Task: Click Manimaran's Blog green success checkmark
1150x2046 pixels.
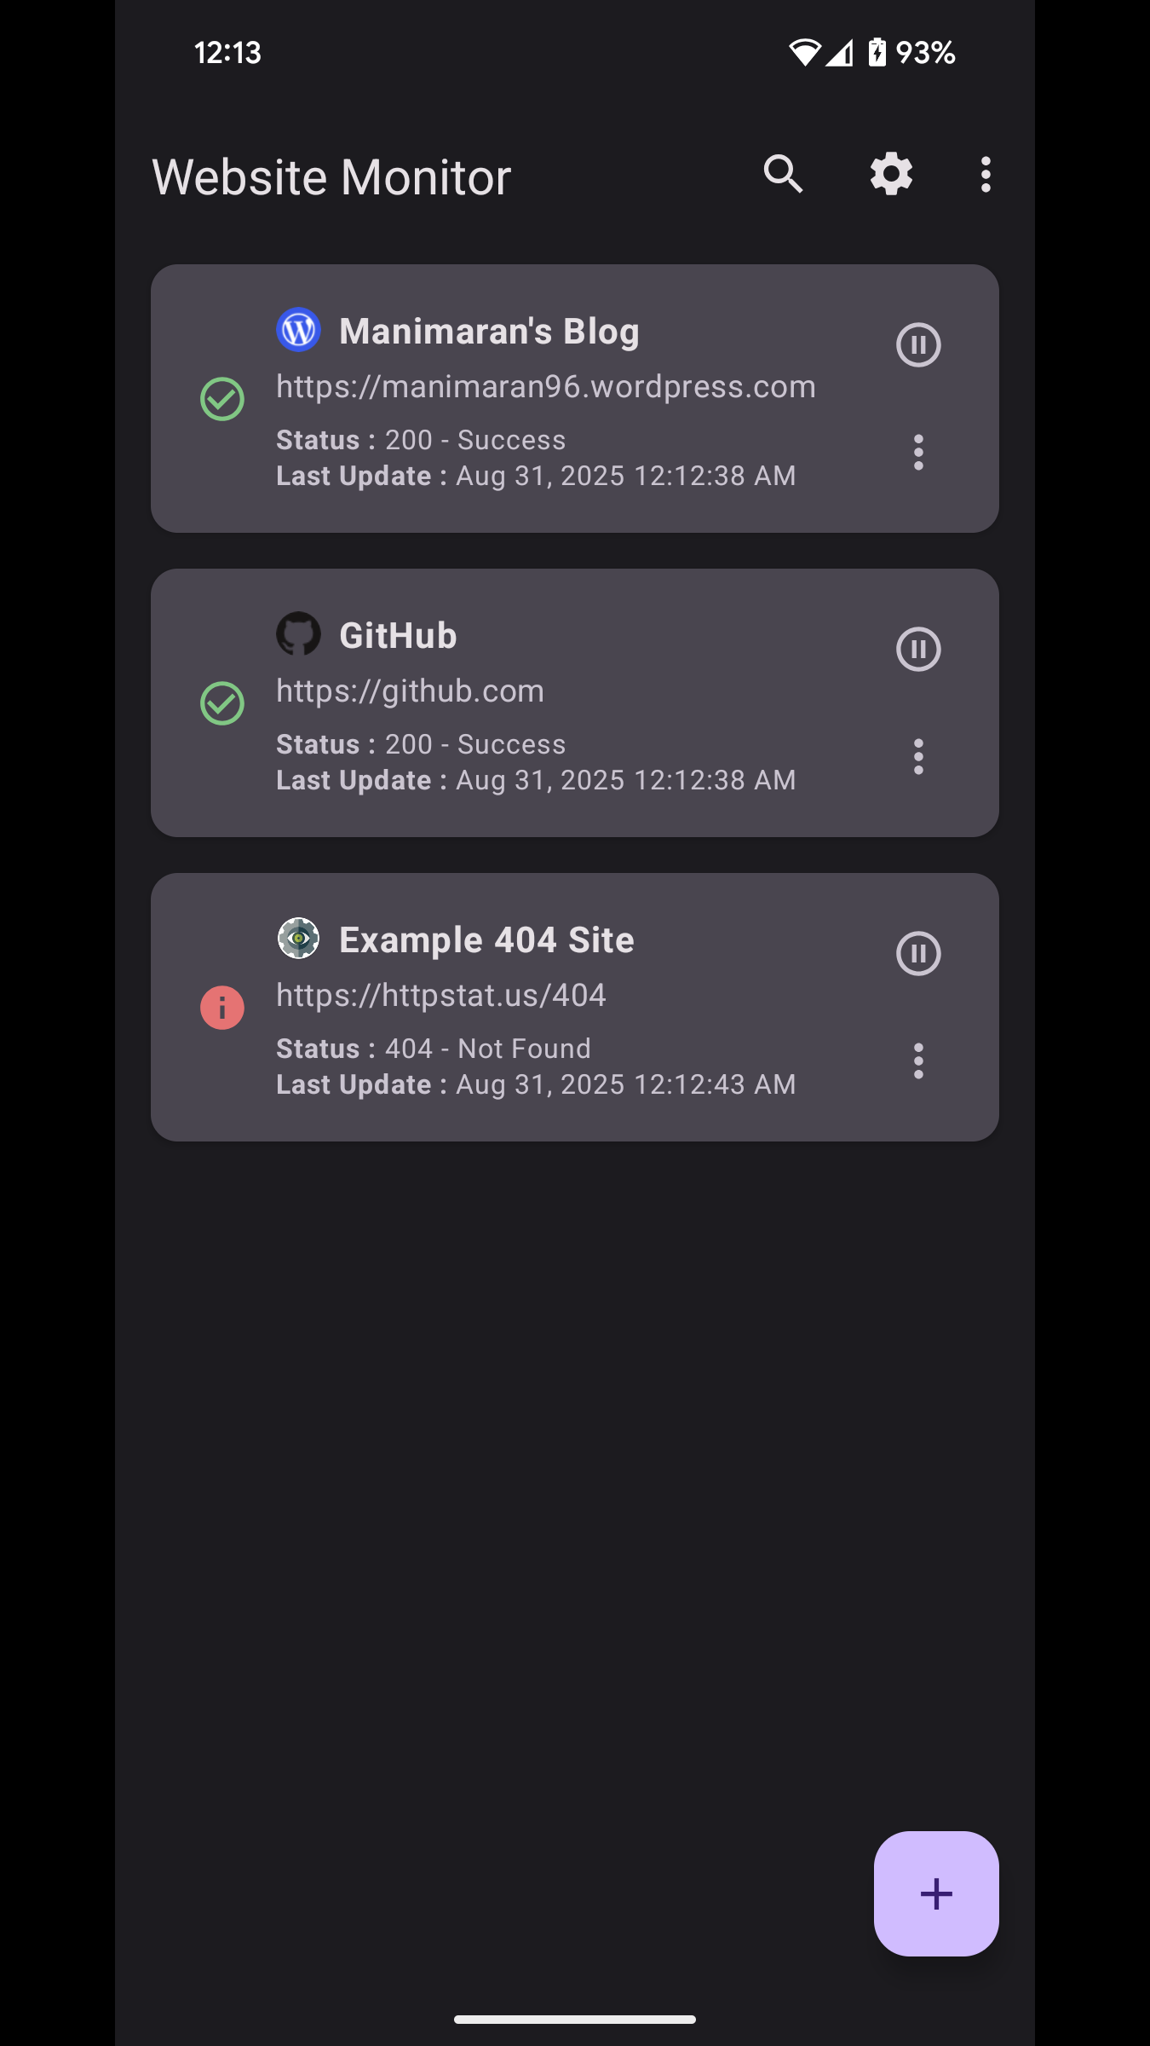Action: (222, 399)
